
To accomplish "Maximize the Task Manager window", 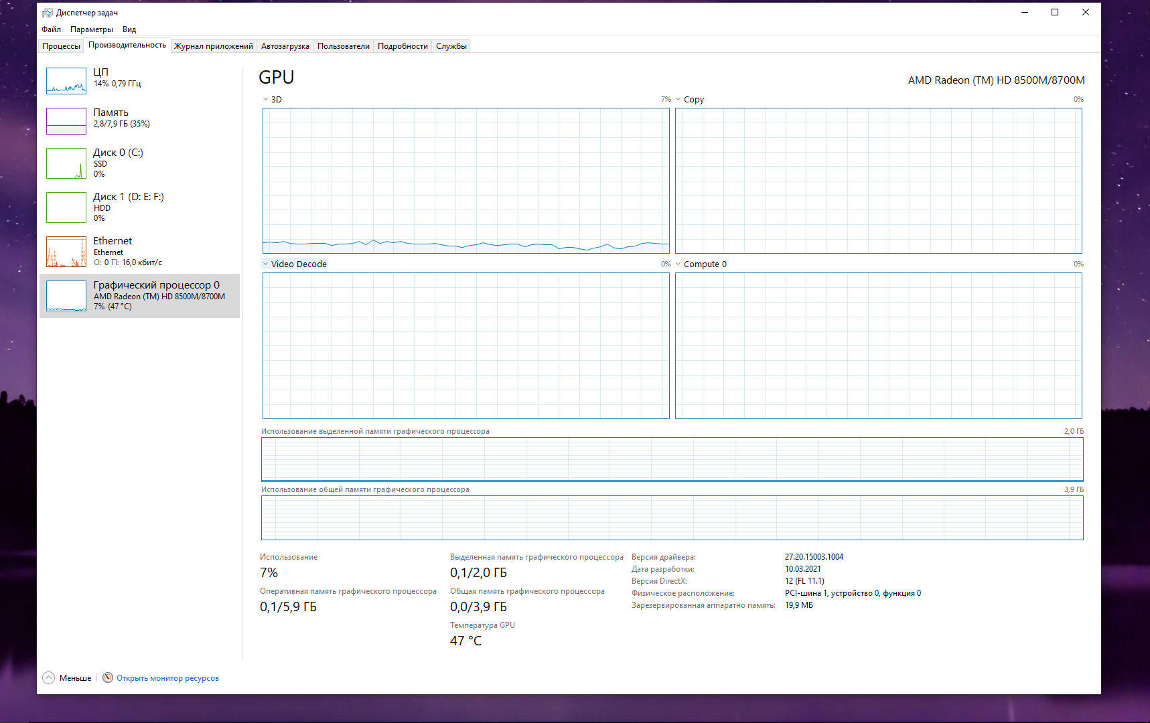I will coord(1055,12).
